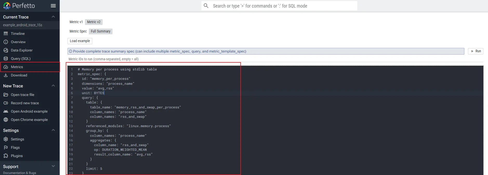This screenshot has height=175, width=488.
Task: Open Timeline via its icon
Action: click(6, 34)
